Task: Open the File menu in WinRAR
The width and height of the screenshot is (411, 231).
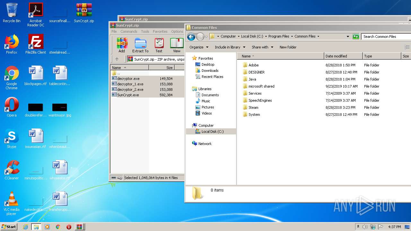Action: click(114, 31)
